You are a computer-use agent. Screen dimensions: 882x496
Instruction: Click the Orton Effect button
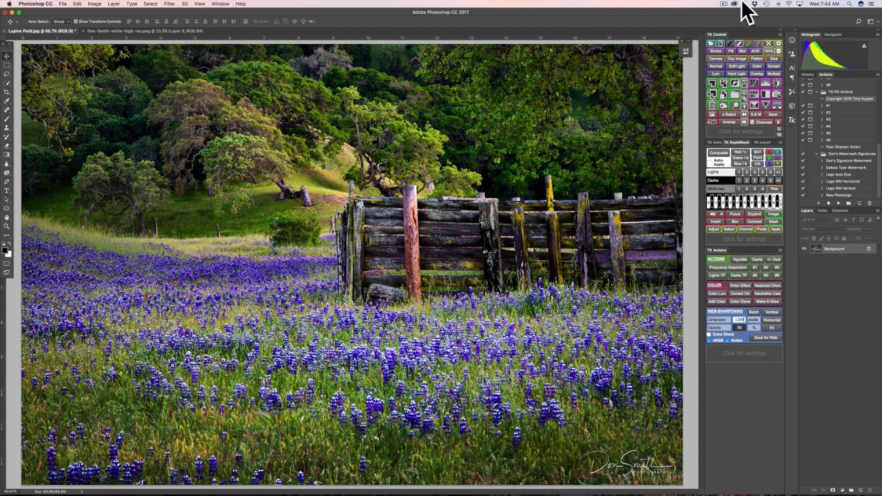740,286
